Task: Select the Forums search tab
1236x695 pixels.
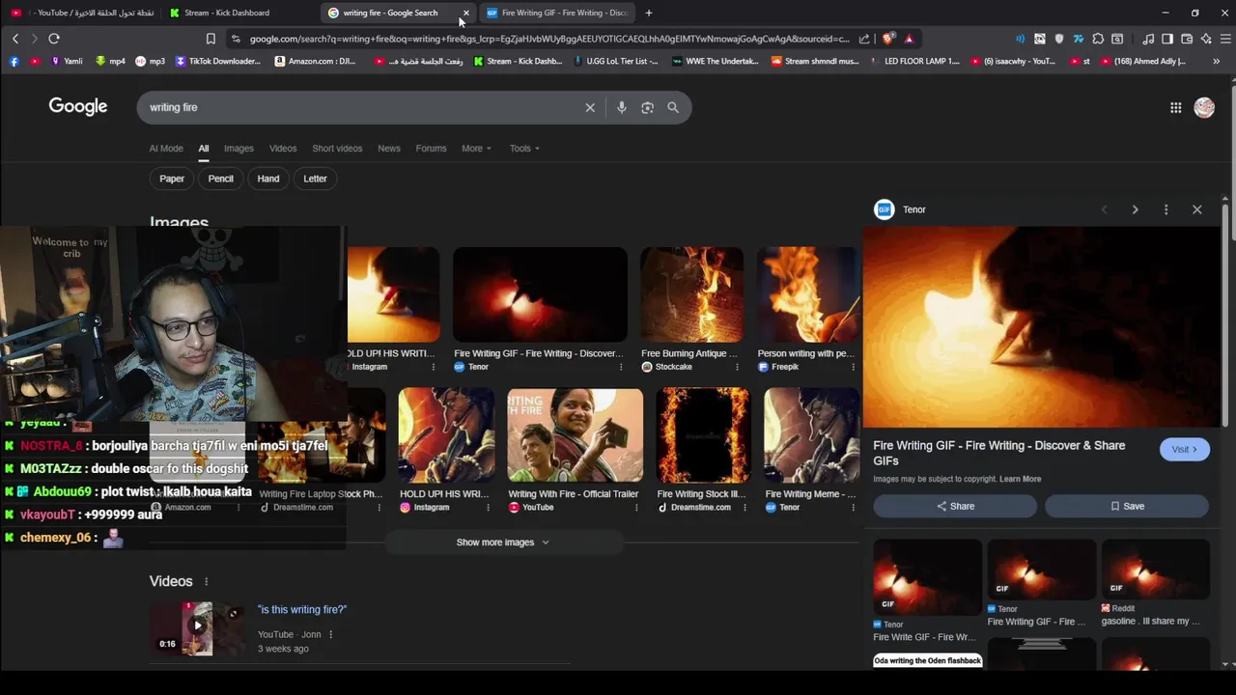Action: coord(431,149)
